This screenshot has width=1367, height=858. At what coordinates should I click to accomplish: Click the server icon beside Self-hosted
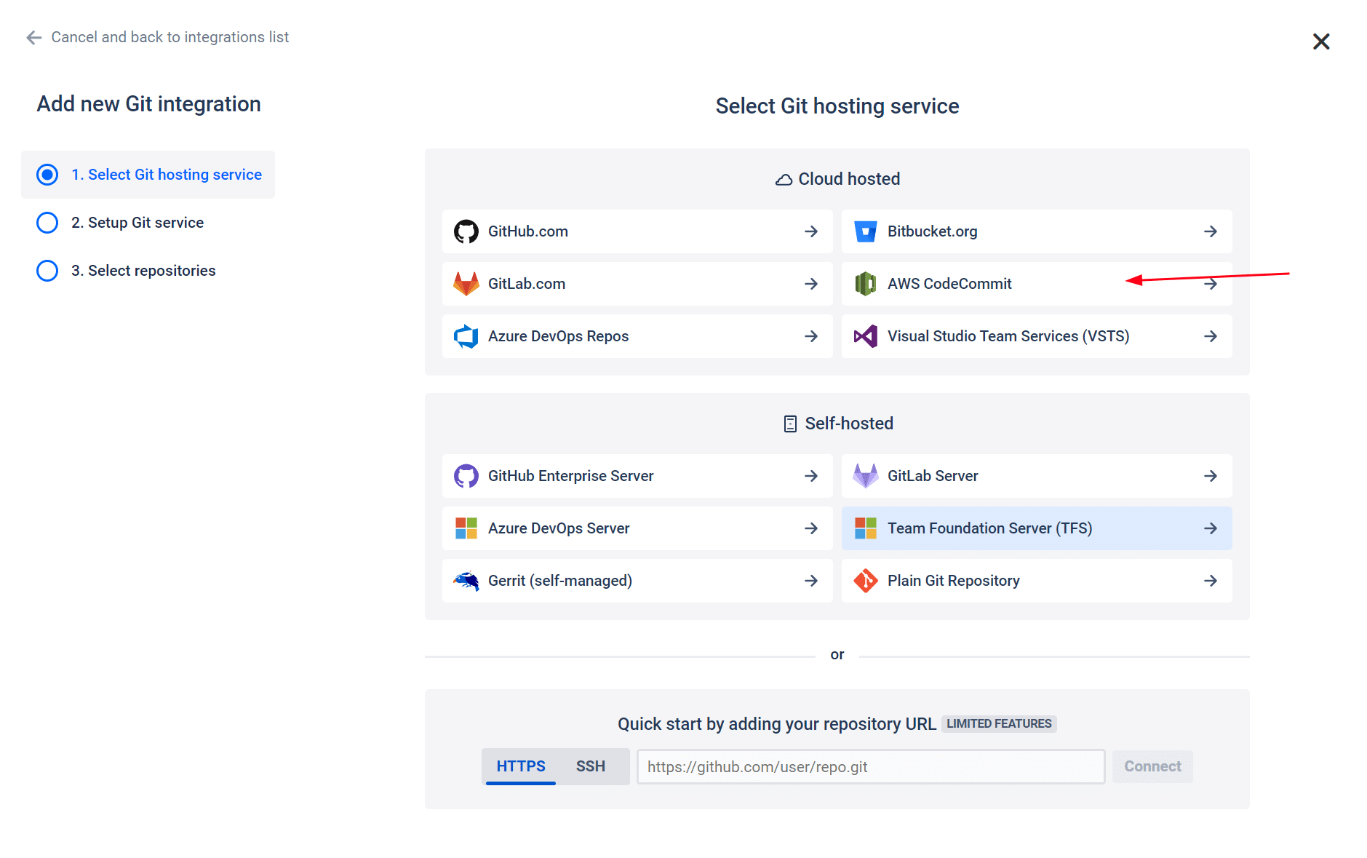[x=790, y=424]
